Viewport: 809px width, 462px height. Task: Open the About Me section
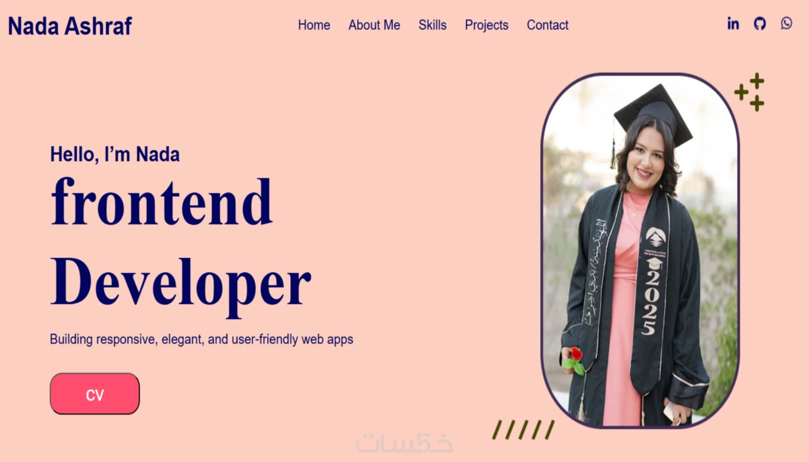[x=374, y=25]
